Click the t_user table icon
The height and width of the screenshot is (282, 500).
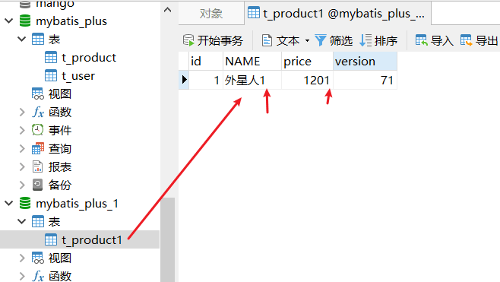point(51,75)
